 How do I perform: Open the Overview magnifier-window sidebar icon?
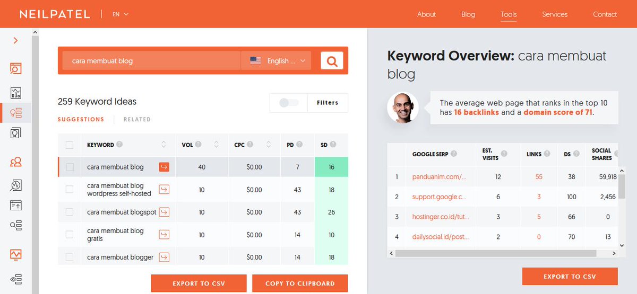tap(15, 68)
